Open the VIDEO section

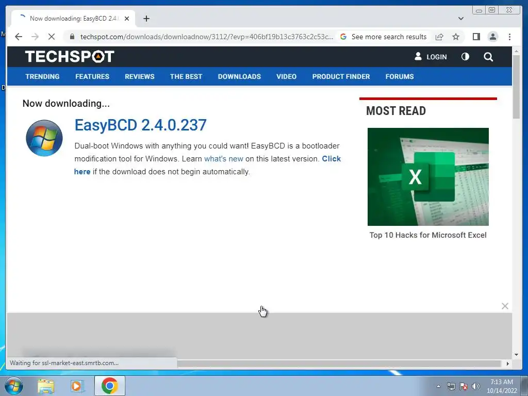(x=286, y=76)
